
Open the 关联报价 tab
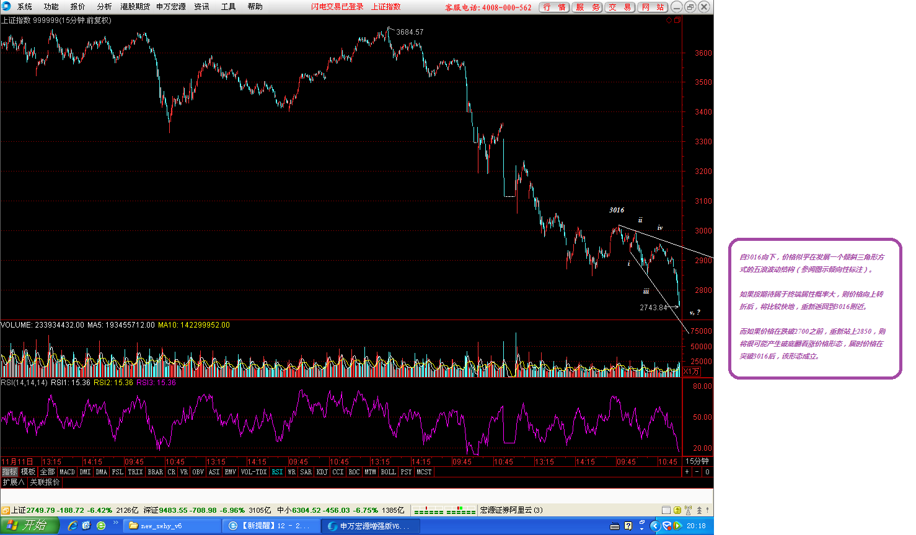click(x=45, y=482)
